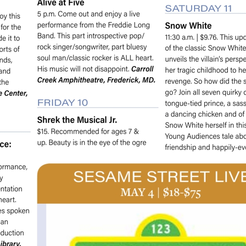Click the SATURDAY 11 date heading
The image size is (246, 246).
click(x=198, y=9)
